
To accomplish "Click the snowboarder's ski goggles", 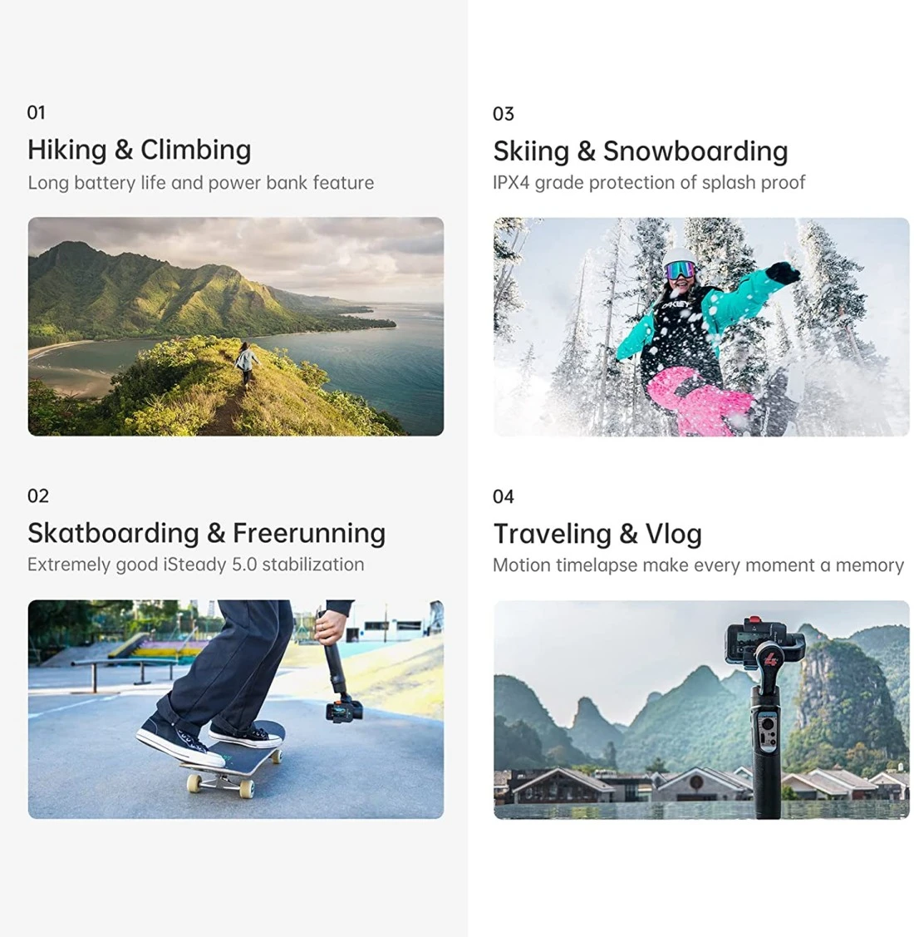I will [x=681, y=269].
